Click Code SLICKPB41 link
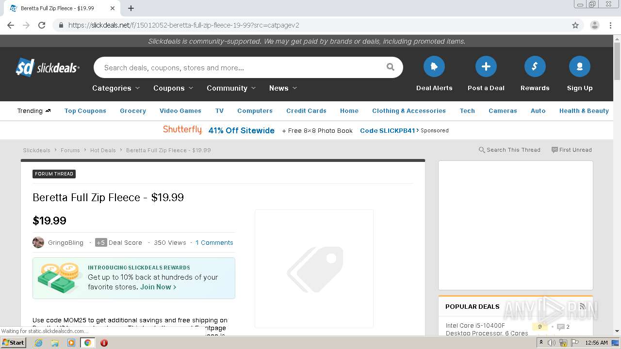The width and height of the screenshot is (621, 349). point(389,130)
